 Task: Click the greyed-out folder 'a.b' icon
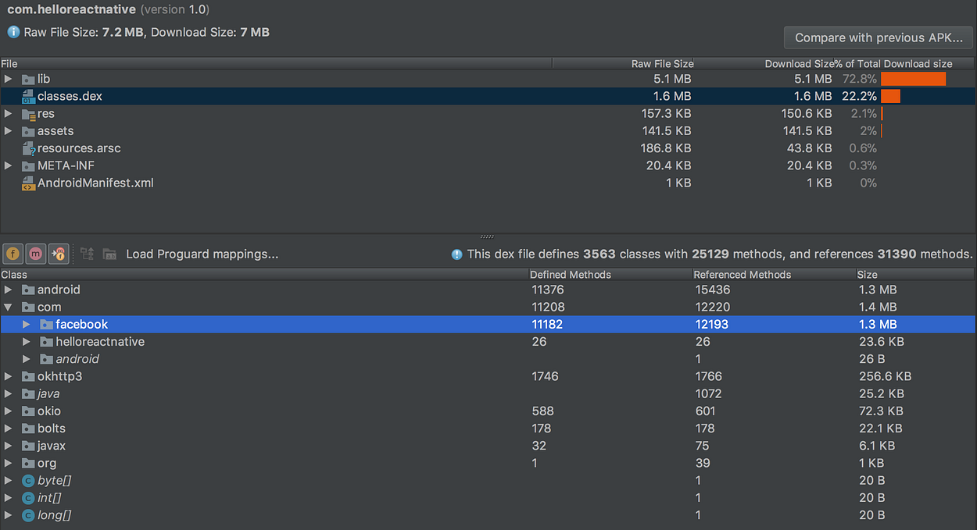tap(109, 254)
